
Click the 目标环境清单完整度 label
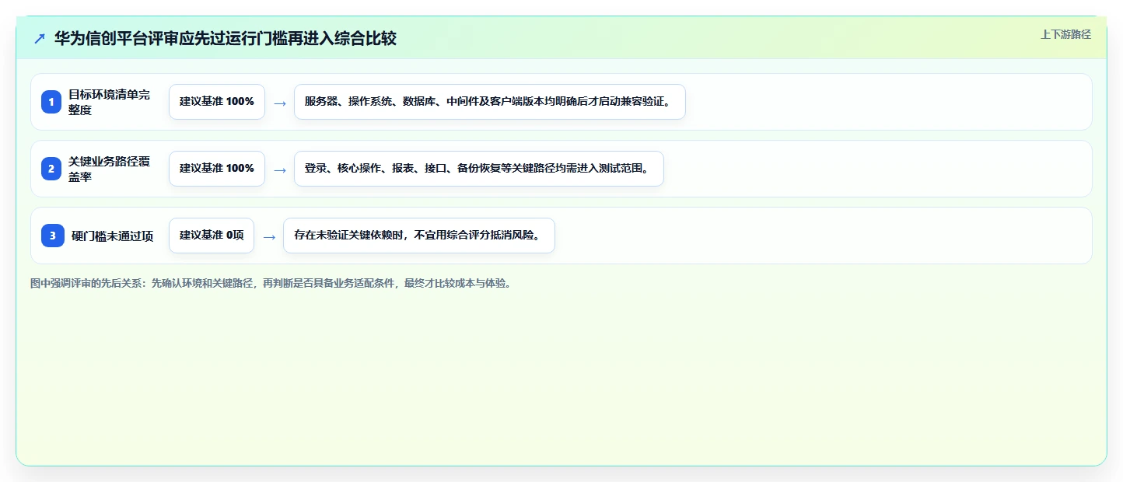pyautogui.click(x=110, y=102)
